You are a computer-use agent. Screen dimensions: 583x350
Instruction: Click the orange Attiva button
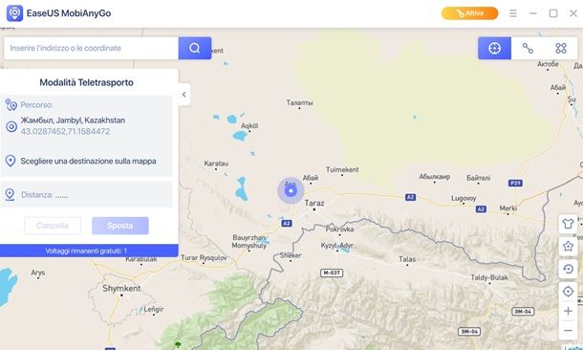(469, 13)
